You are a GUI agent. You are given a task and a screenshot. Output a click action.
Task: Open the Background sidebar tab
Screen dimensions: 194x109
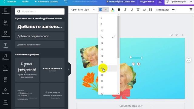(5, 80)
